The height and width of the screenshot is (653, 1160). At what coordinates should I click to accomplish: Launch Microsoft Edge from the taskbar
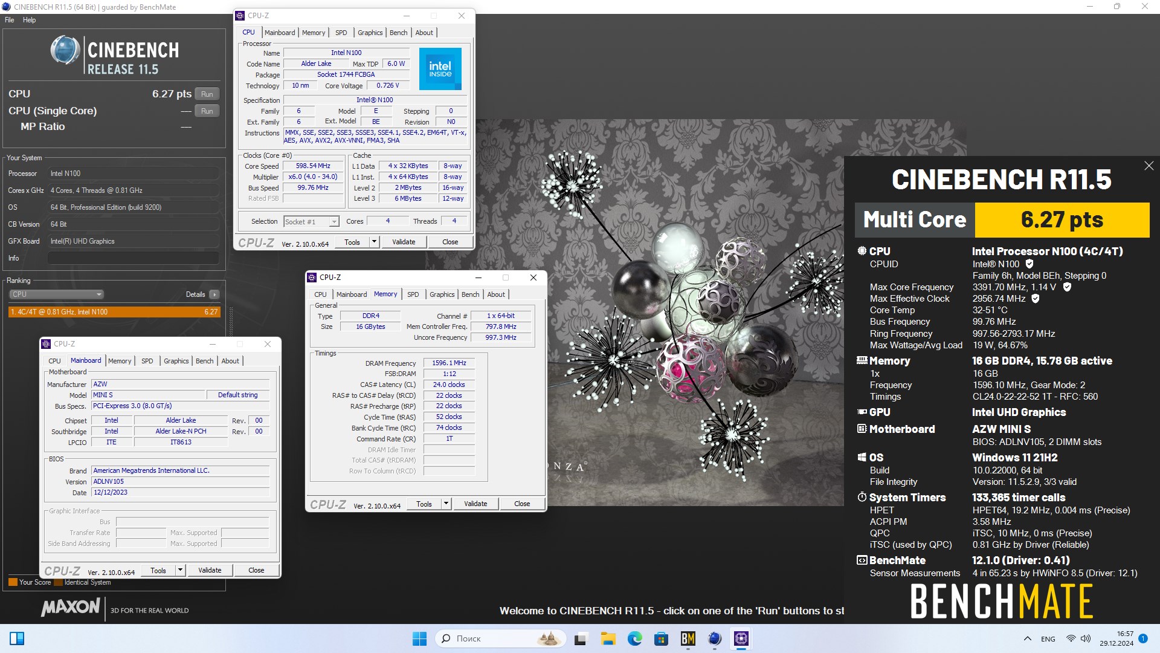click(x=634, y=638)
